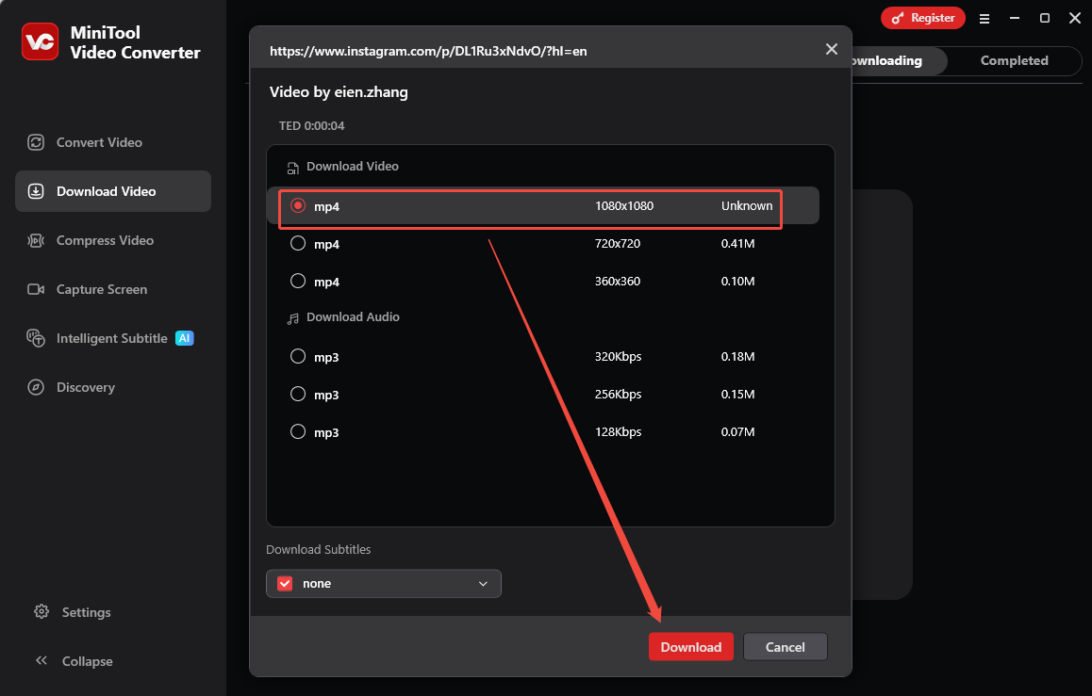Select the mp3 128Kbps radio button

298,431
